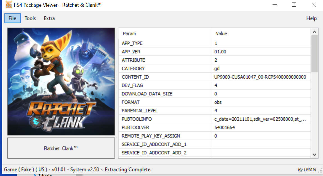Open the File menu

[12, 18]
